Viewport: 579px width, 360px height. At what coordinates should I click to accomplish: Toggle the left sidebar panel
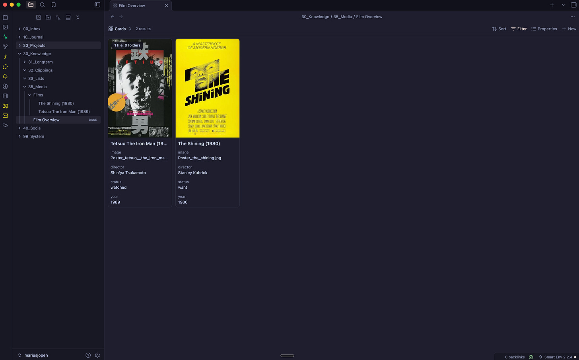97,5
